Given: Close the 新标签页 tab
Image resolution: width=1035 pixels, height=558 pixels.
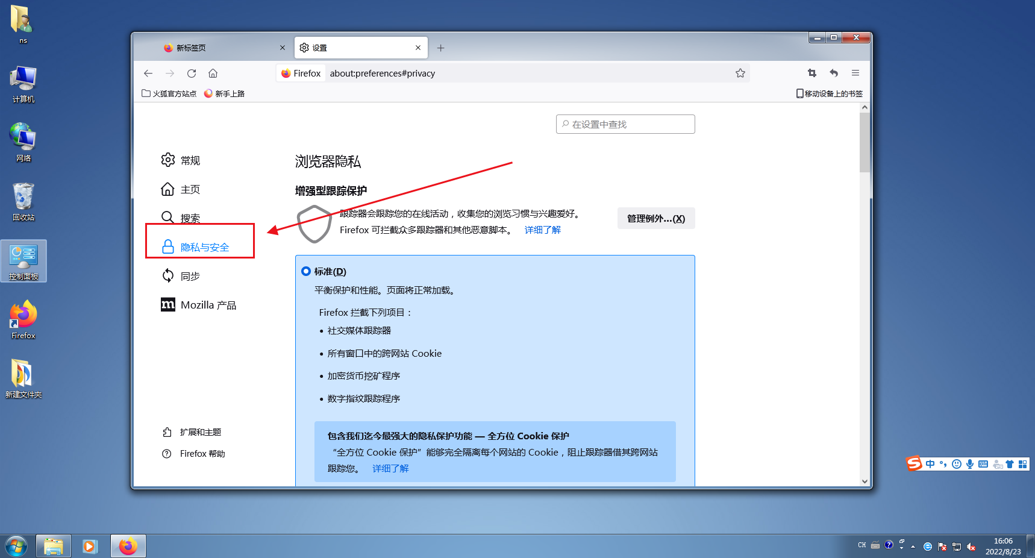Looking at the screenshot, I should [x=283, y=48].
